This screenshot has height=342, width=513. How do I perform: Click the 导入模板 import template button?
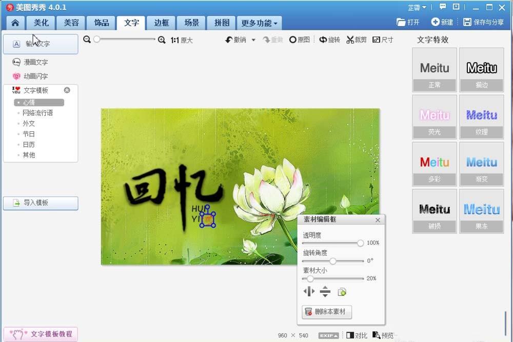tap(41, 203)
